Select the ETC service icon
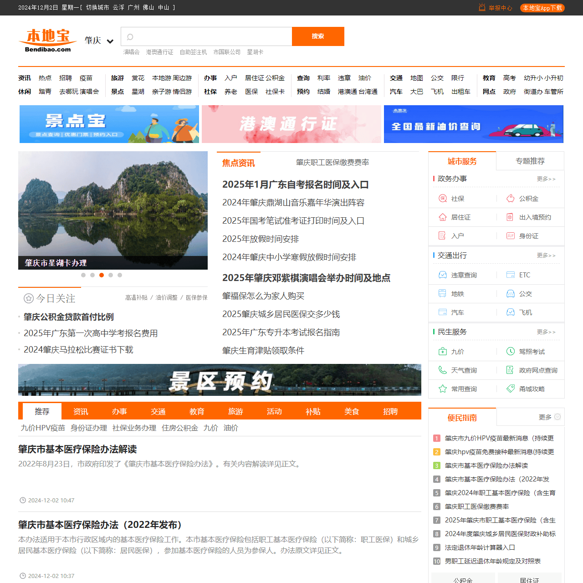This screenshot has width=583, height=583. pos(510,275)
